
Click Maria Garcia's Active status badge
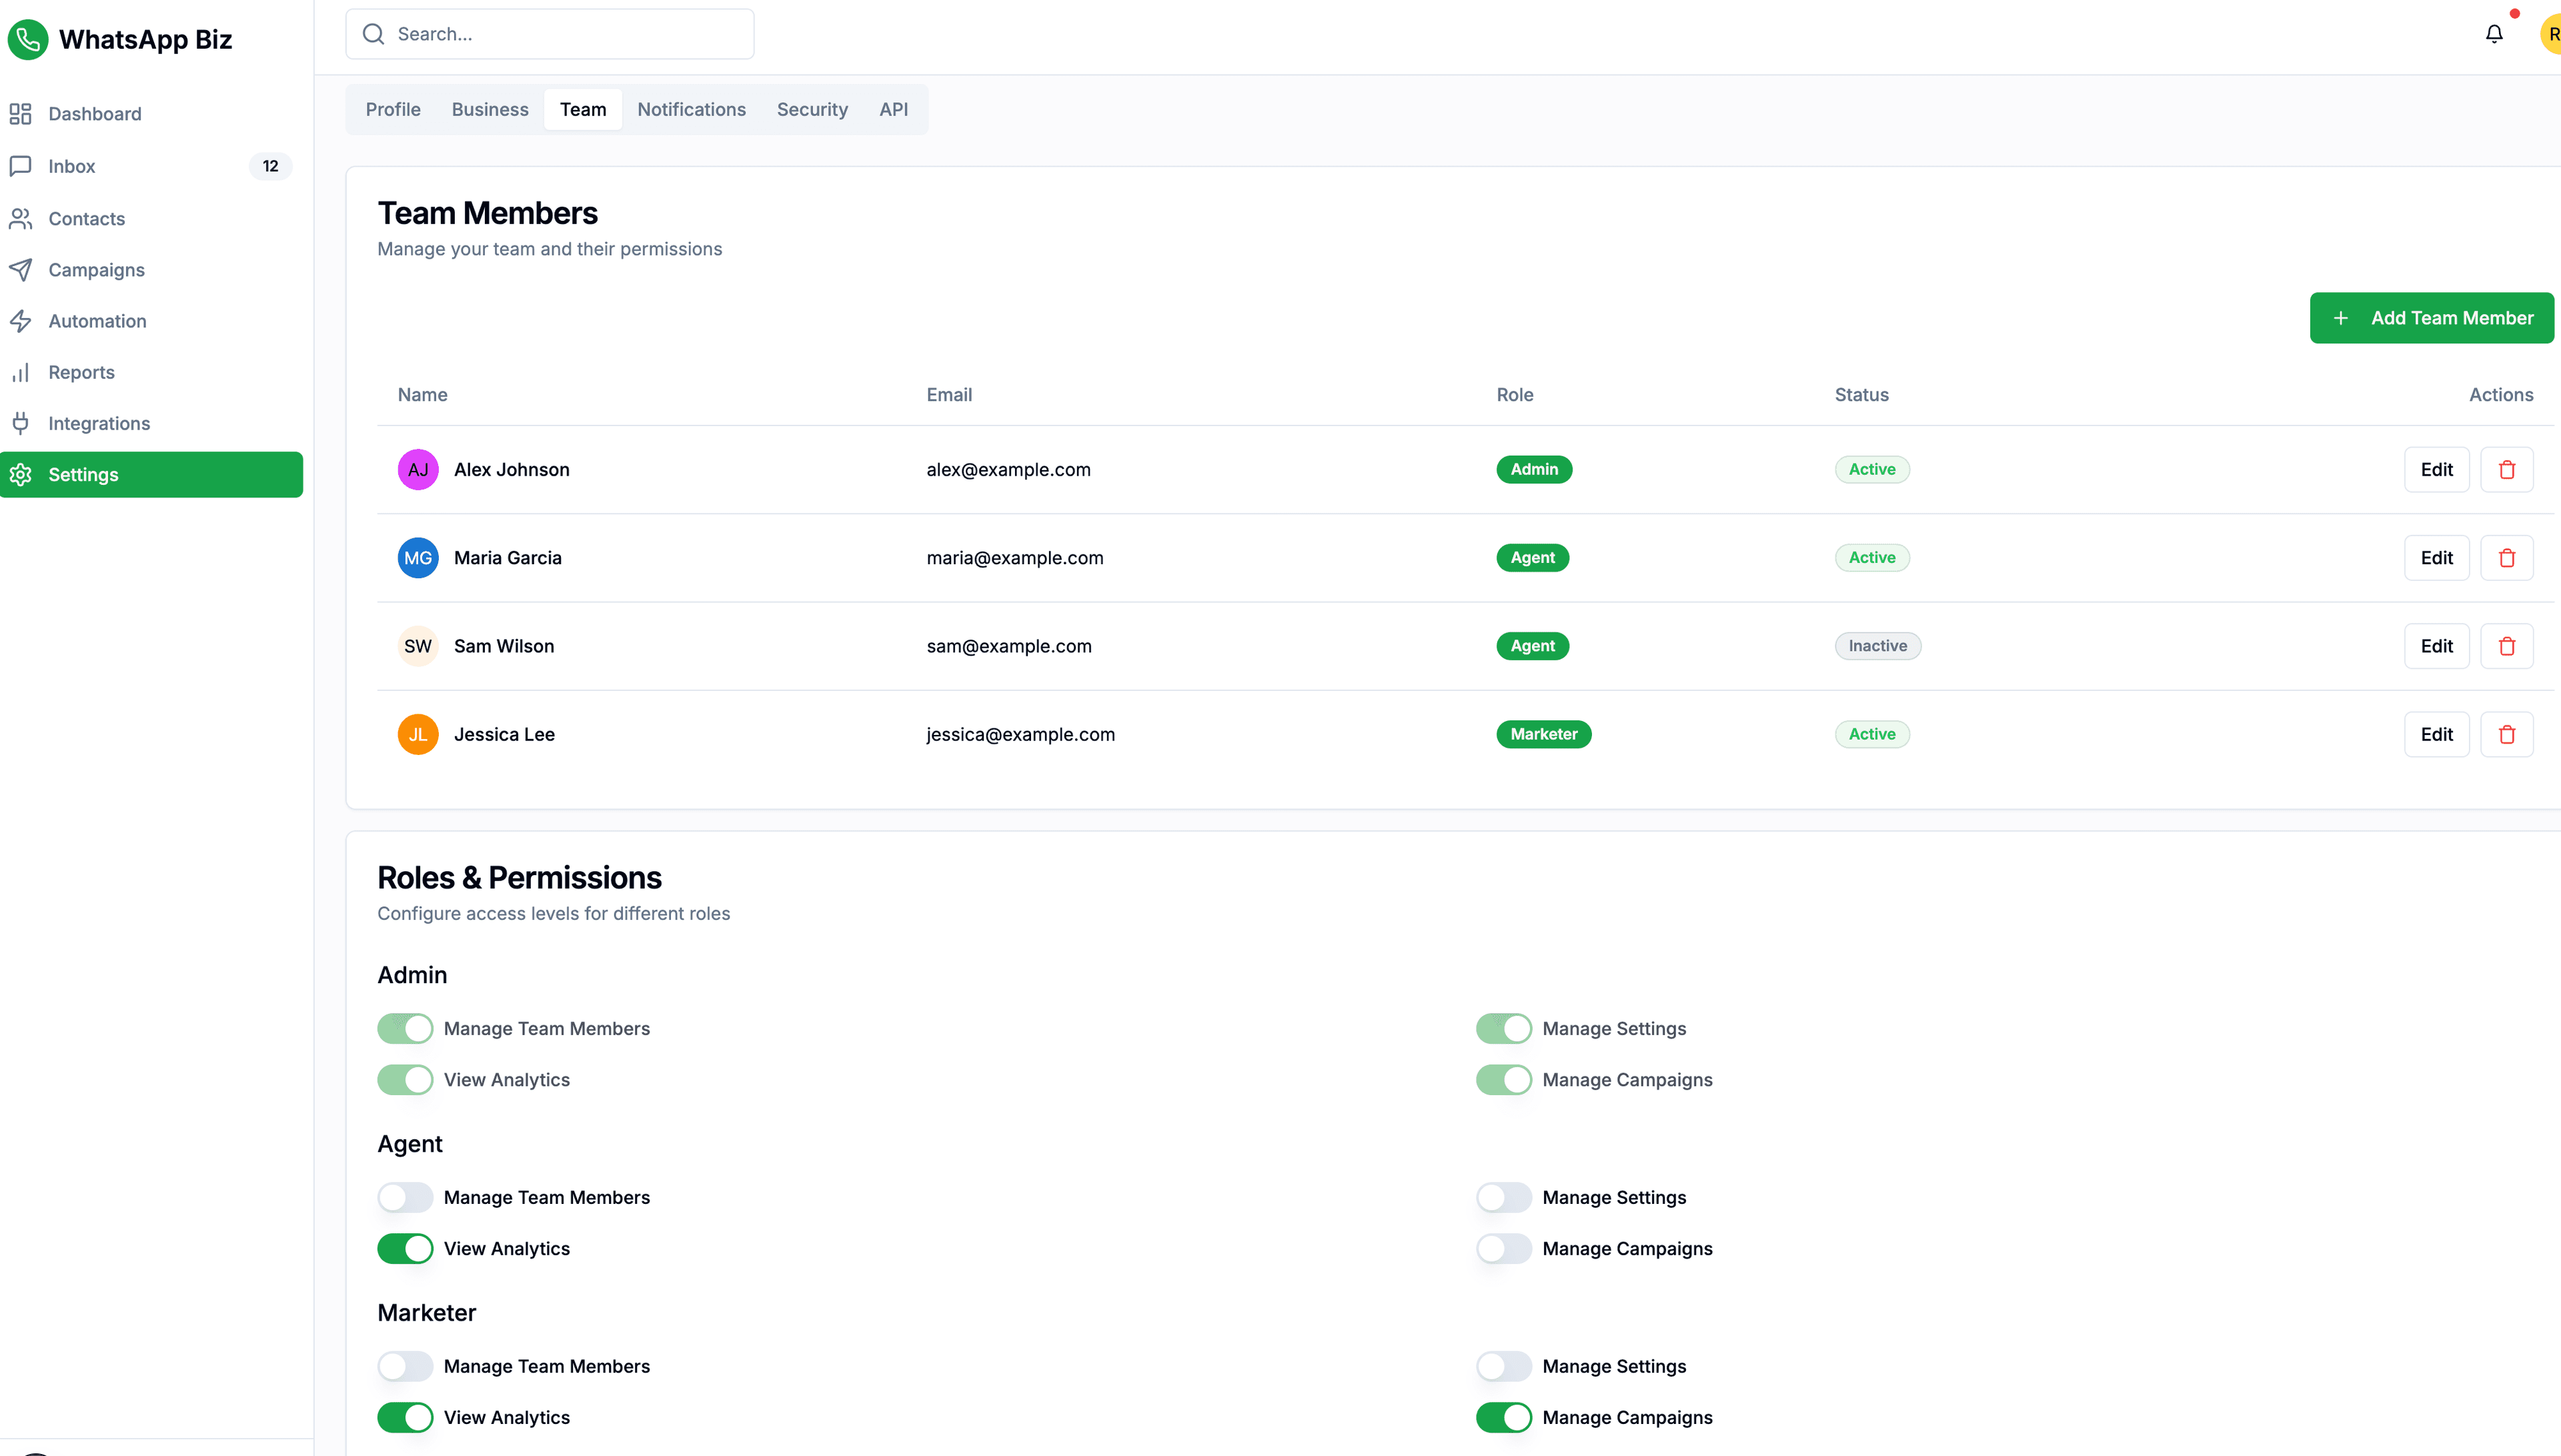tap(1871, 558)
